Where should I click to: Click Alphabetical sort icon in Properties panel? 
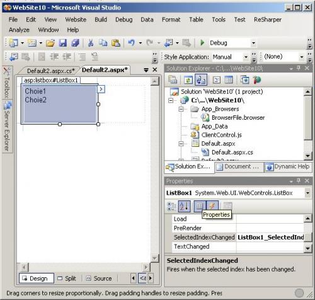(x=184, y=206)
